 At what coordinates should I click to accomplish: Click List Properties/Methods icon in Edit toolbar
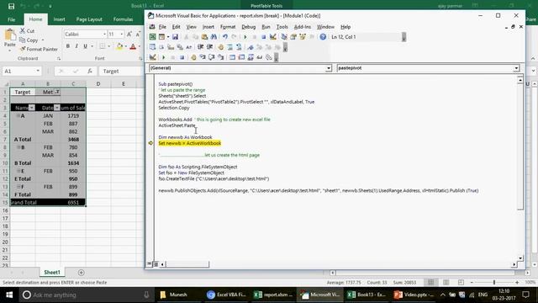click(x=152, y=47)
